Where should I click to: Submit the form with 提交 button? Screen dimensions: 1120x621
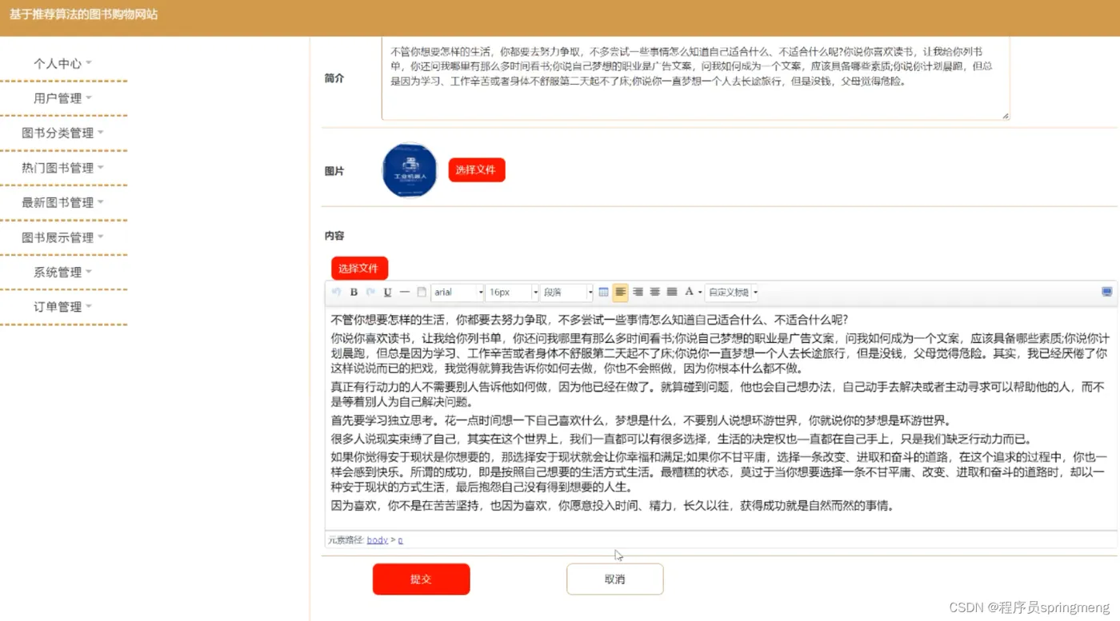pyautogui.click(x=421, y=579)
